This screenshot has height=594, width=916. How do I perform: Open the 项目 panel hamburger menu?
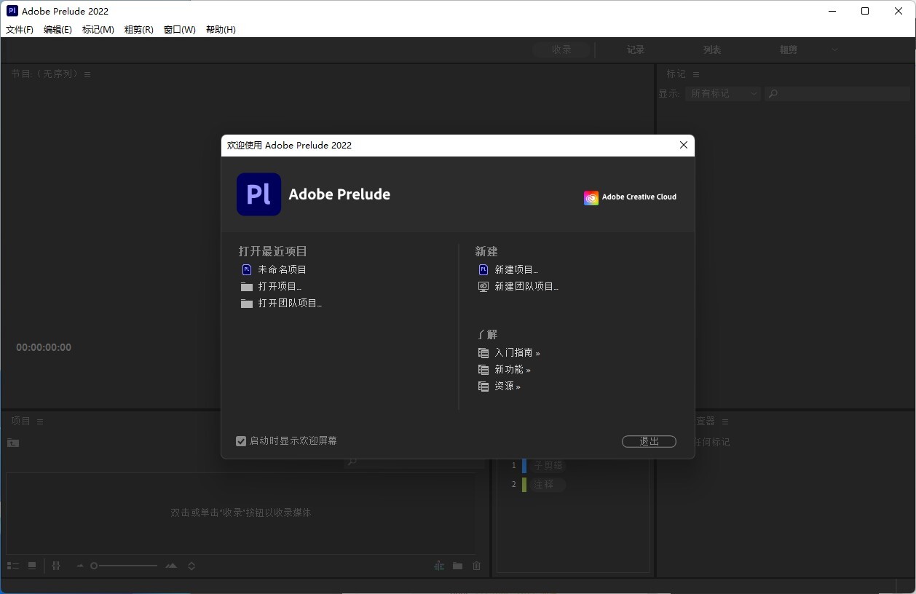(40, 421)
